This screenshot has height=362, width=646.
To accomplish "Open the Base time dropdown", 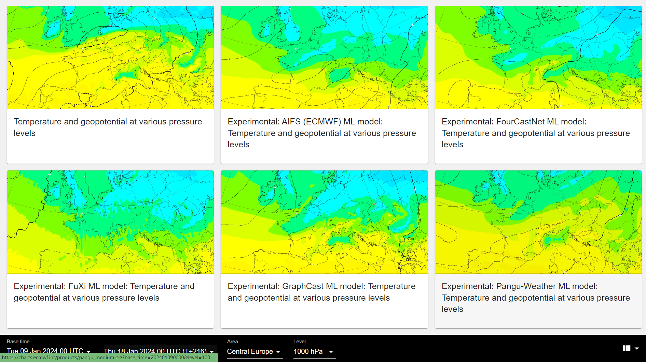I will click(x=49, y=351).
